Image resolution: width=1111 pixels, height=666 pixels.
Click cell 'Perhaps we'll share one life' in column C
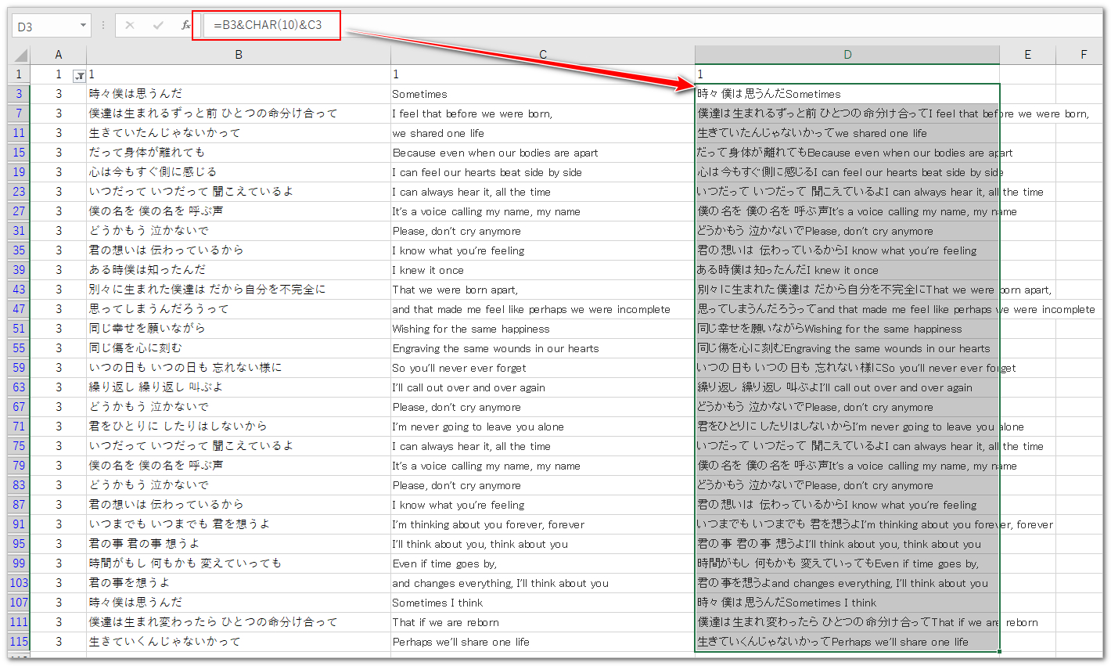543,642
